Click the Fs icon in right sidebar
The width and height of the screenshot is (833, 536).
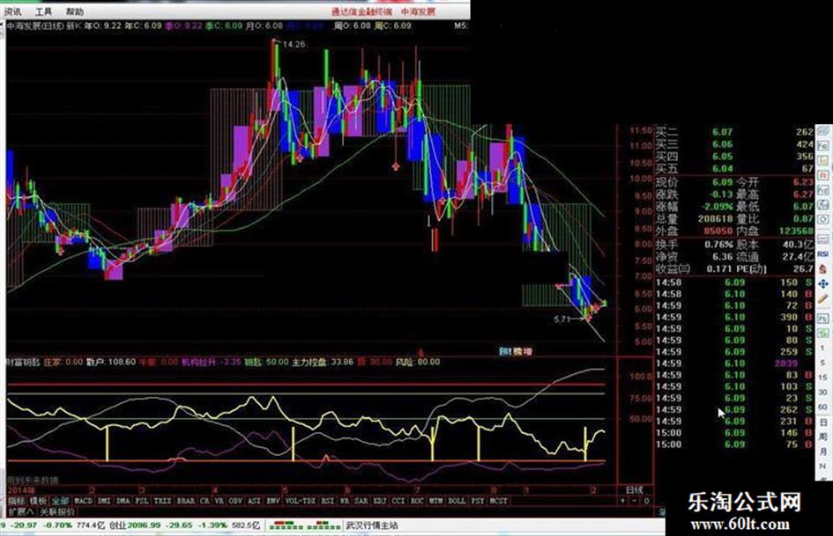[x=823, y=318]
